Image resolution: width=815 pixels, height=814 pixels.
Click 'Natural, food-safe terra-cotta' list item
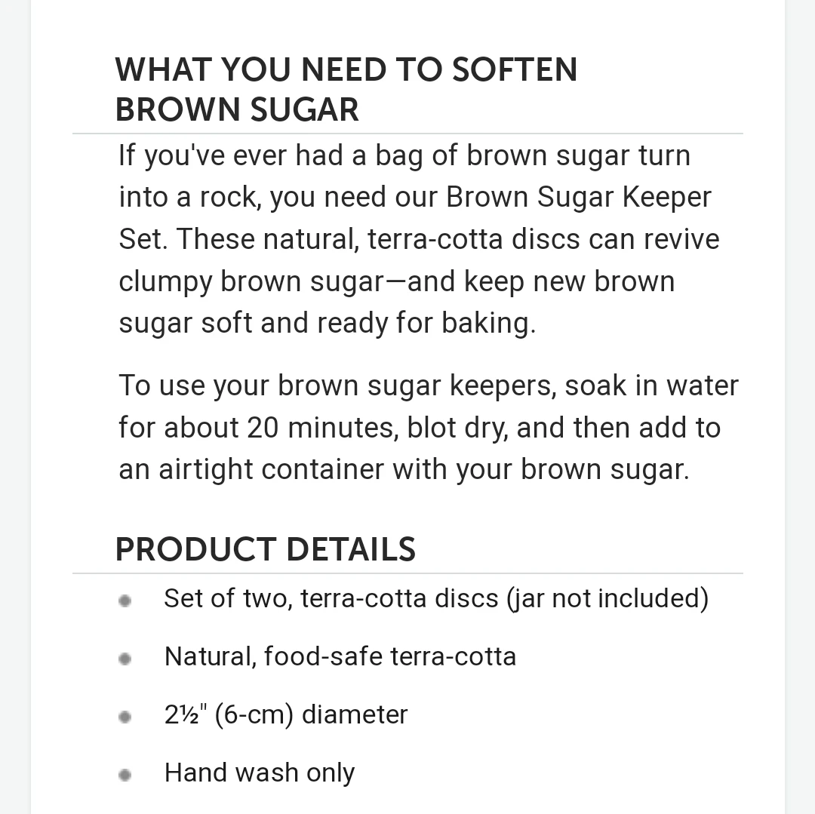point(340,656)
